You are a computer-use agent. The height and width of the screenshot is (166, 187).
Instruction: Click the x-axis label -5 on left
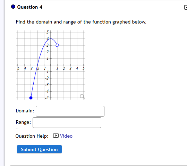18,68
